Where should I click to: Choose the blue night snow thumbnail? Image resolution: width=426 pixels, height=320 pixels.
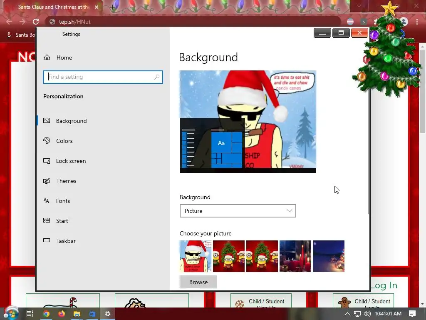(329, 256)
